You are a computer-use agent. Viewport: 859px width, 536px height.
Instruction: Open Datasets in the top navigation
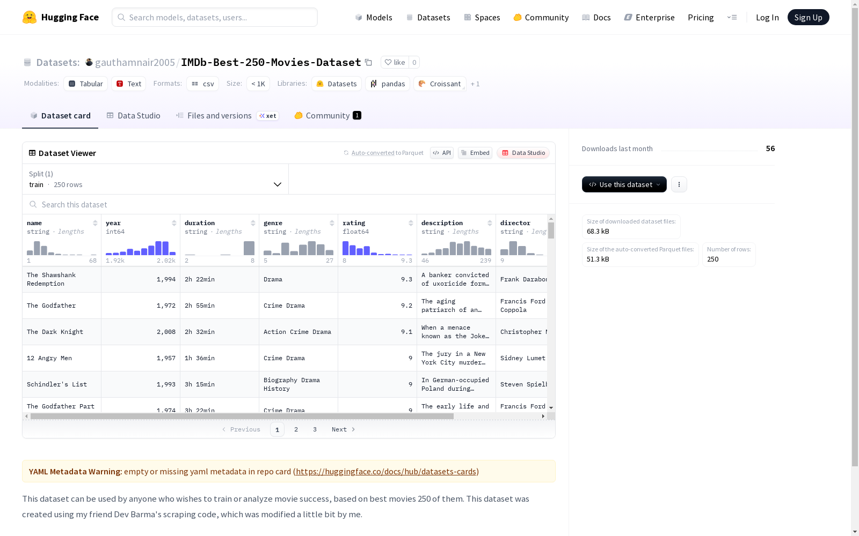(428, 17)
